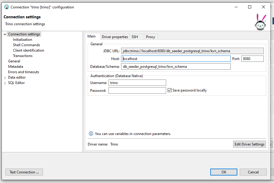Open the Driver properties tab

pos(115,37)
